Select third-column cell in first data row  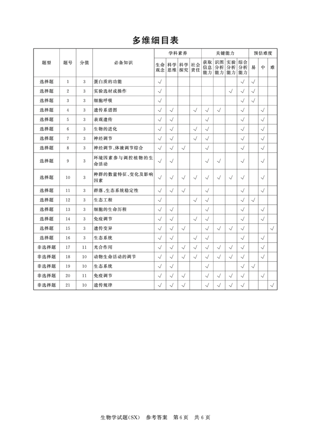coord(84,81)
